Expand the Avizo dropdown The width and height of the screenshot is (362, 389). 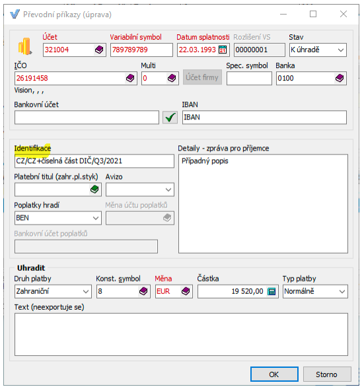pyautogui.click(x=140, y=190)
